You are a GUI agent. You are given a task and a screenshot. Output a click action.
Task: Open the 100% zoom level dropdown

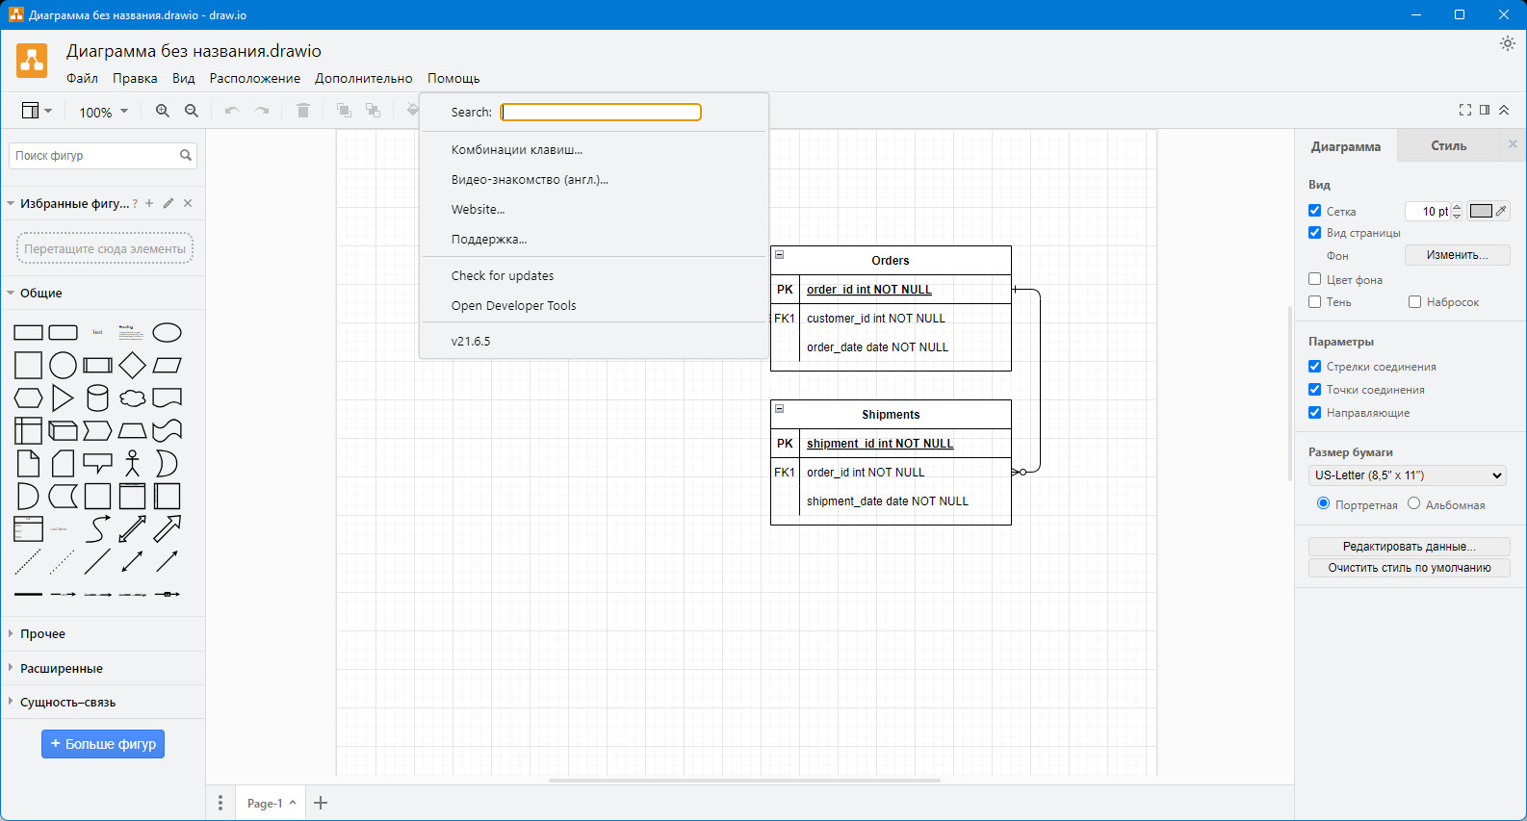point(103,112)
